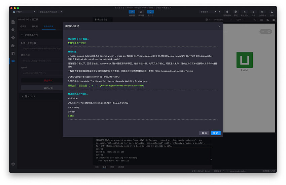Image resolution: width=286 pixels, height=185 pixels.
Task: Select the 多端开发 tab
Action: click(48, 26)
